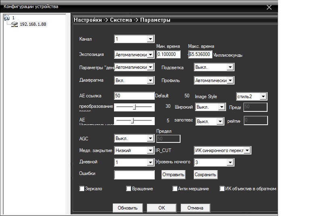
Task: Open the Канал dropdown
Action: point(150,39)
